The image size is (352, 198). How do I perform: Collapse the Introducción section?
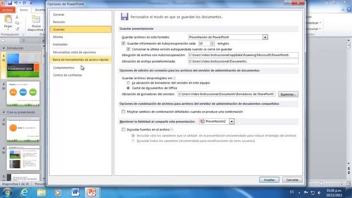[4, 48]
